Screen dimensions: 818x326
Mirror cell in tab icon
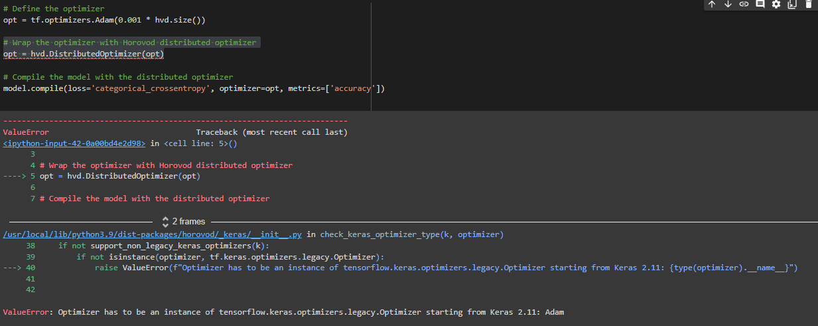pos(791,4)
